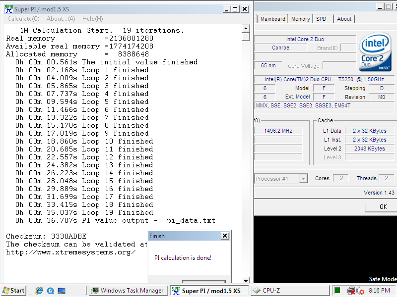Click the taskbar clock showing 8:16 PM
The image size is (397, 297).
coord(379,291)
